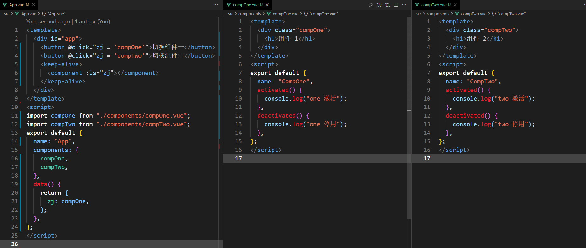The height and width of the screenshot is (248, 586).
Task: Click '切换组件一' button line in App.vue
Action: coord(128,47)
